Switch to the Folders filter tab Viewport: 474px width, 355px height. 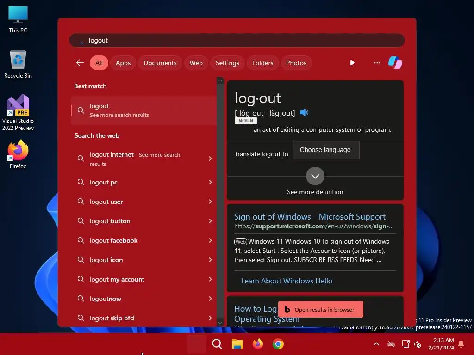point(262,63)
